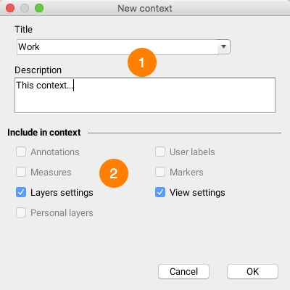
Task: Tick the Personal layers checkbox
Action: 21,213
